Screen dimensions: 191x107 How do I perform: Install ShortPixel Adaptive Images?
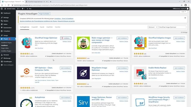(179, 38)
